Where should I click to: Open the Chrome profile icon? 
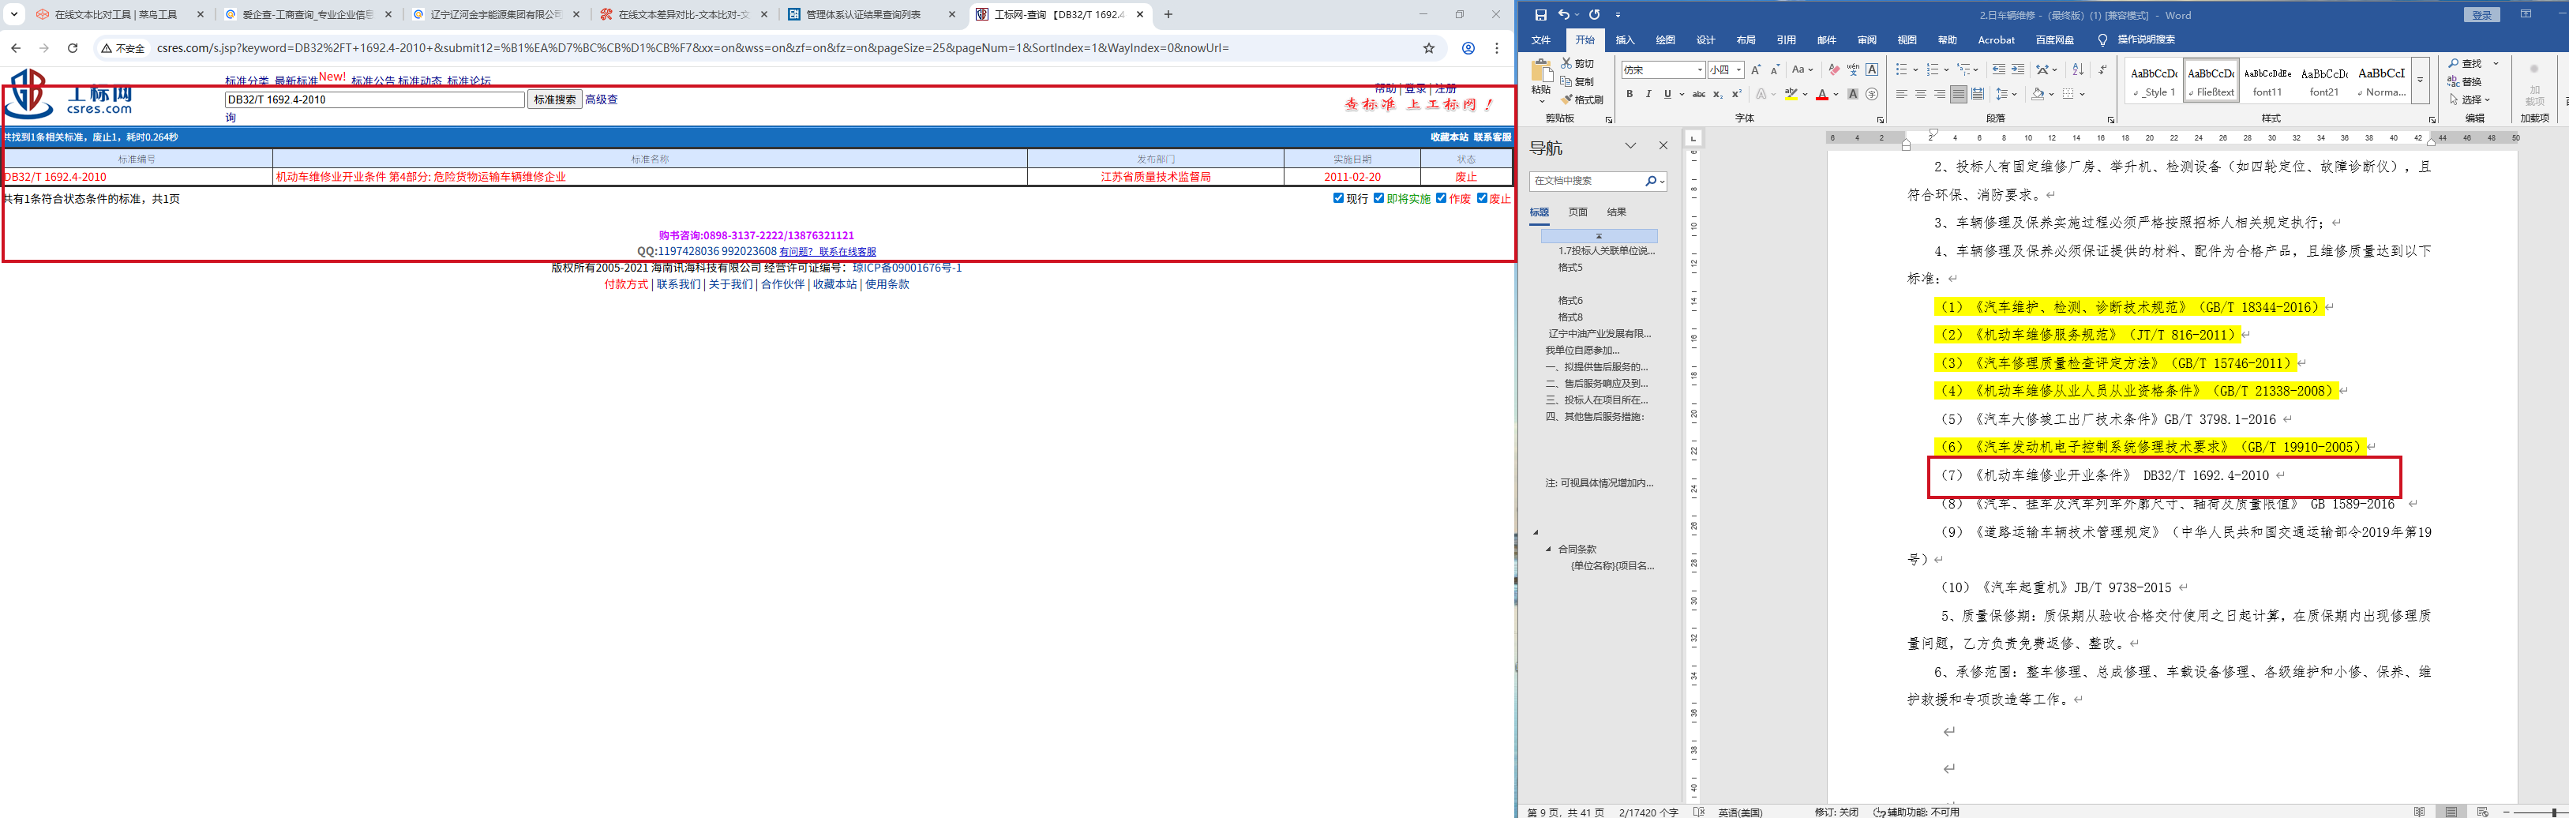pos(1468,48)
